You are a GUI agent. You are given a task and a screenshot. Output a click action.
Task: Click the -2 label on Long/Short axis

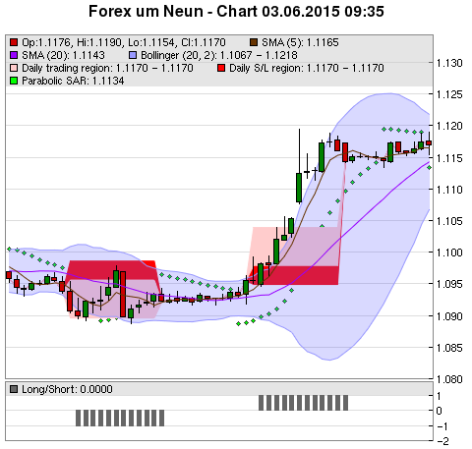click(442, 441)
